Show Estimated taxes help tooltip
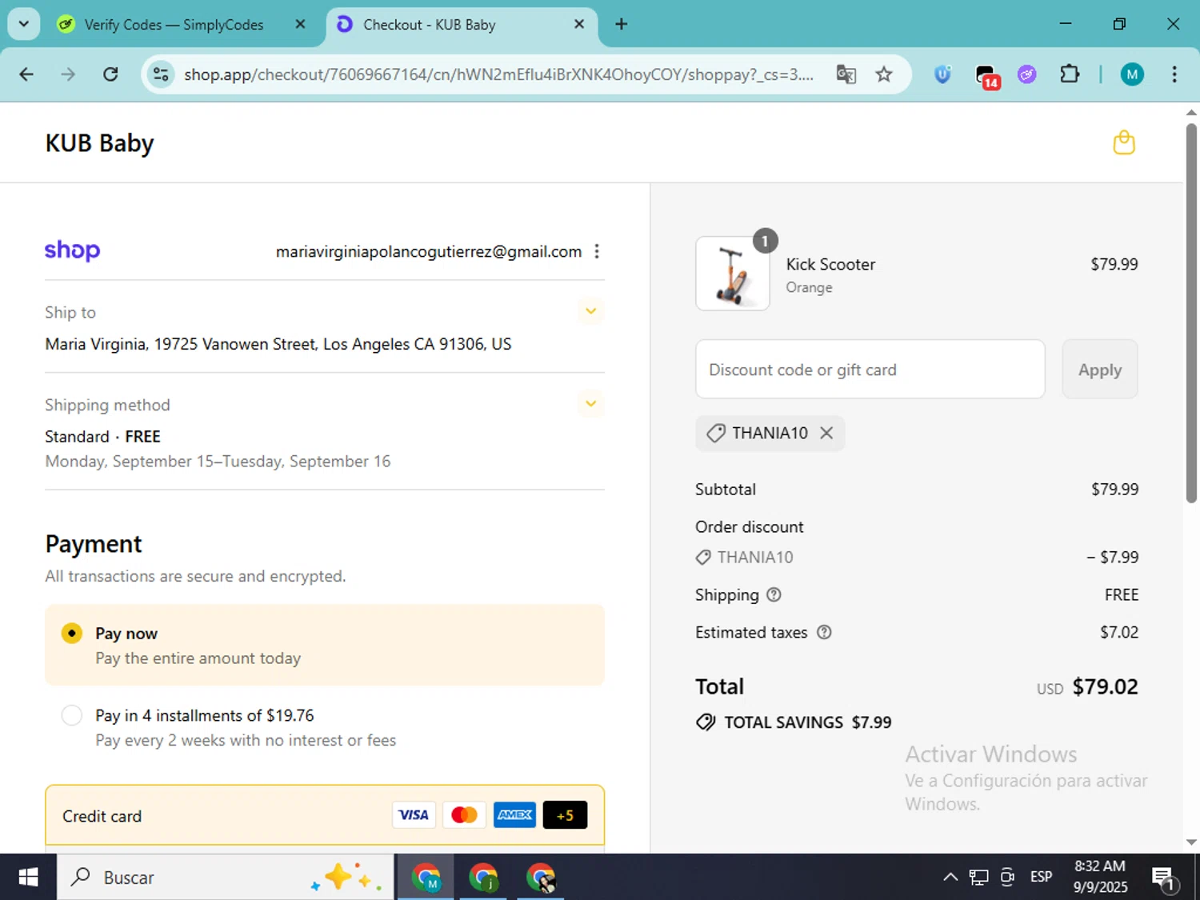1200x900 pixels. point(824,632)
